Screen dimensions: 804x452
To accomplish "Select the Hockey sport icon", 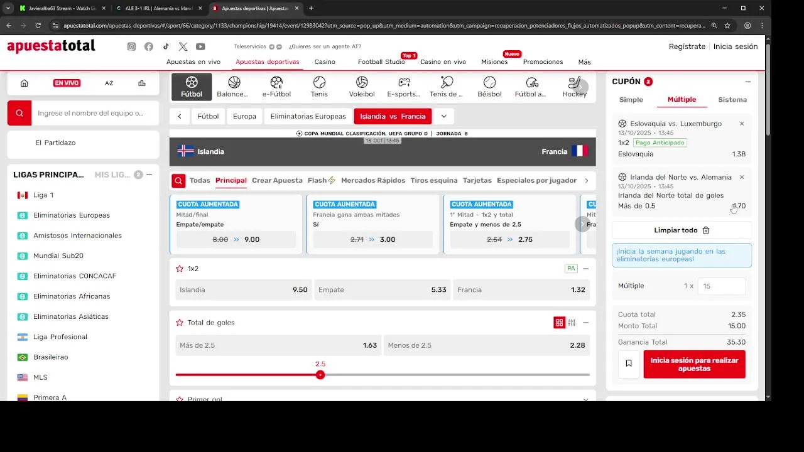I will tap(574, 87).
